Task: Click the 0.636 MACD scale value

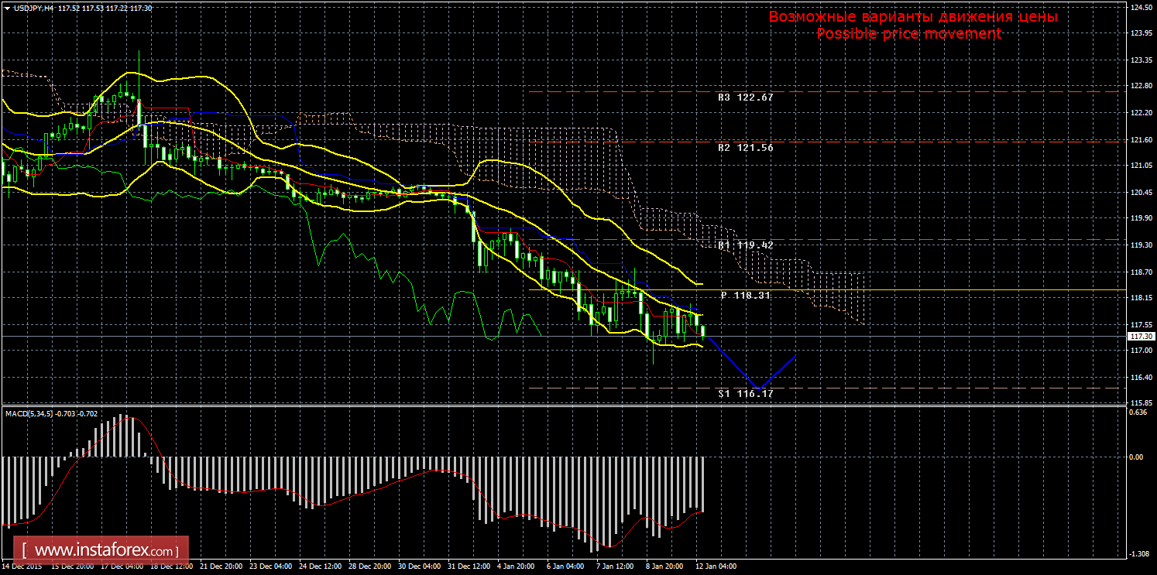Action: [x=1138, y=412]
